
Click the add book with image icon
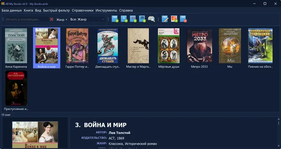(x=133, y=19)
